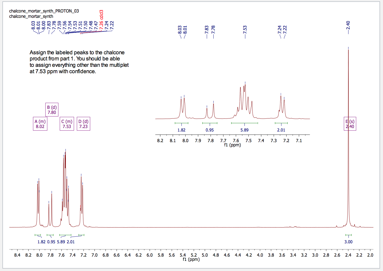Click the red 7.26 cdd3 solvent peak label
Screen dimensions: 383x271
[101, 20]
